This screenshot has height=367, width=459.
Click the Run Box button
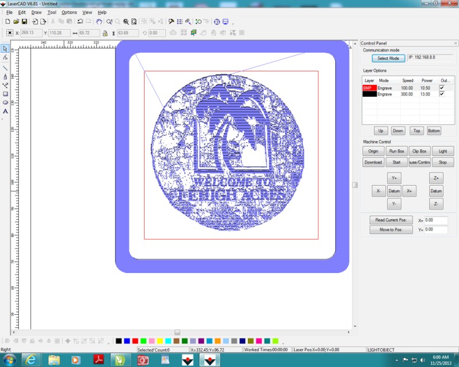tap(396, 151)
